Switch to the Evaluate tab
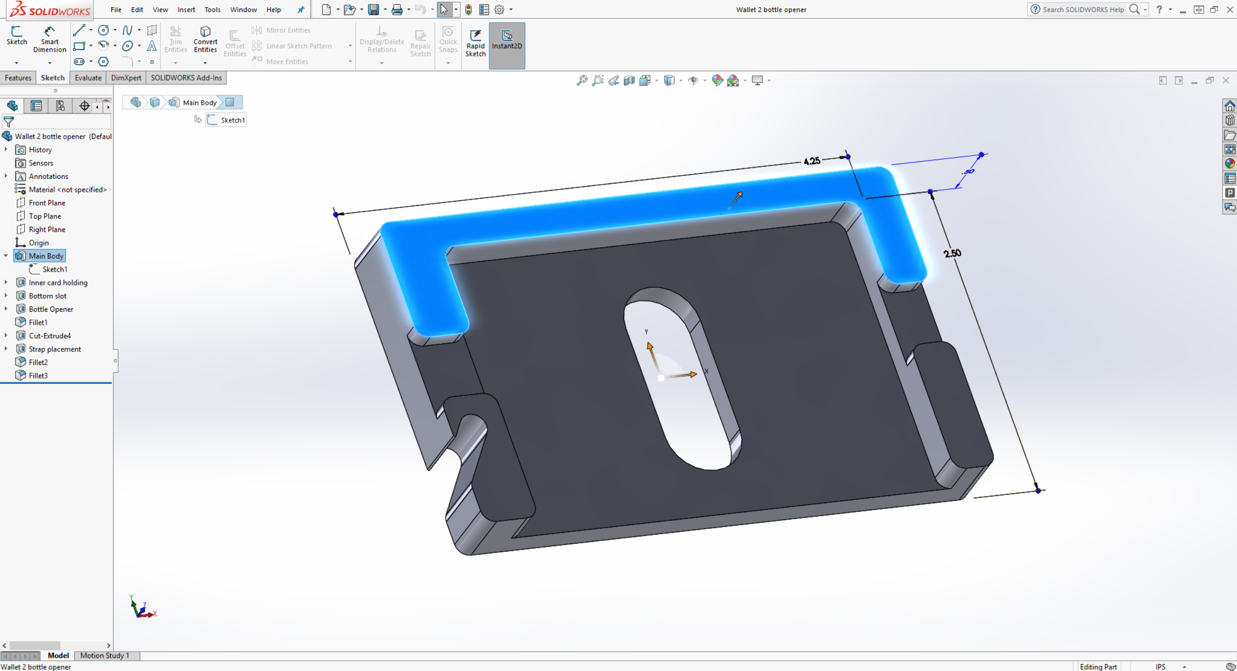This screenshot has width=1237, height=671. point(88,78)
